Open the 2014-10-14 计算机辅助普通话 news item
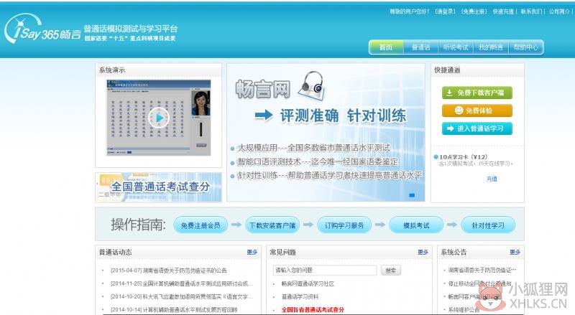Viewport: 575px width, 315px height. (x=174, y=310)
